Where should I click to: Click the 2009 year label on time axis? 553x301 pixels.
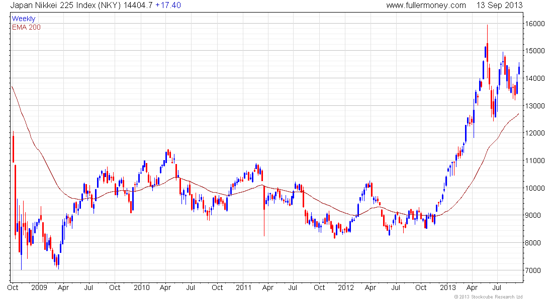39,287
